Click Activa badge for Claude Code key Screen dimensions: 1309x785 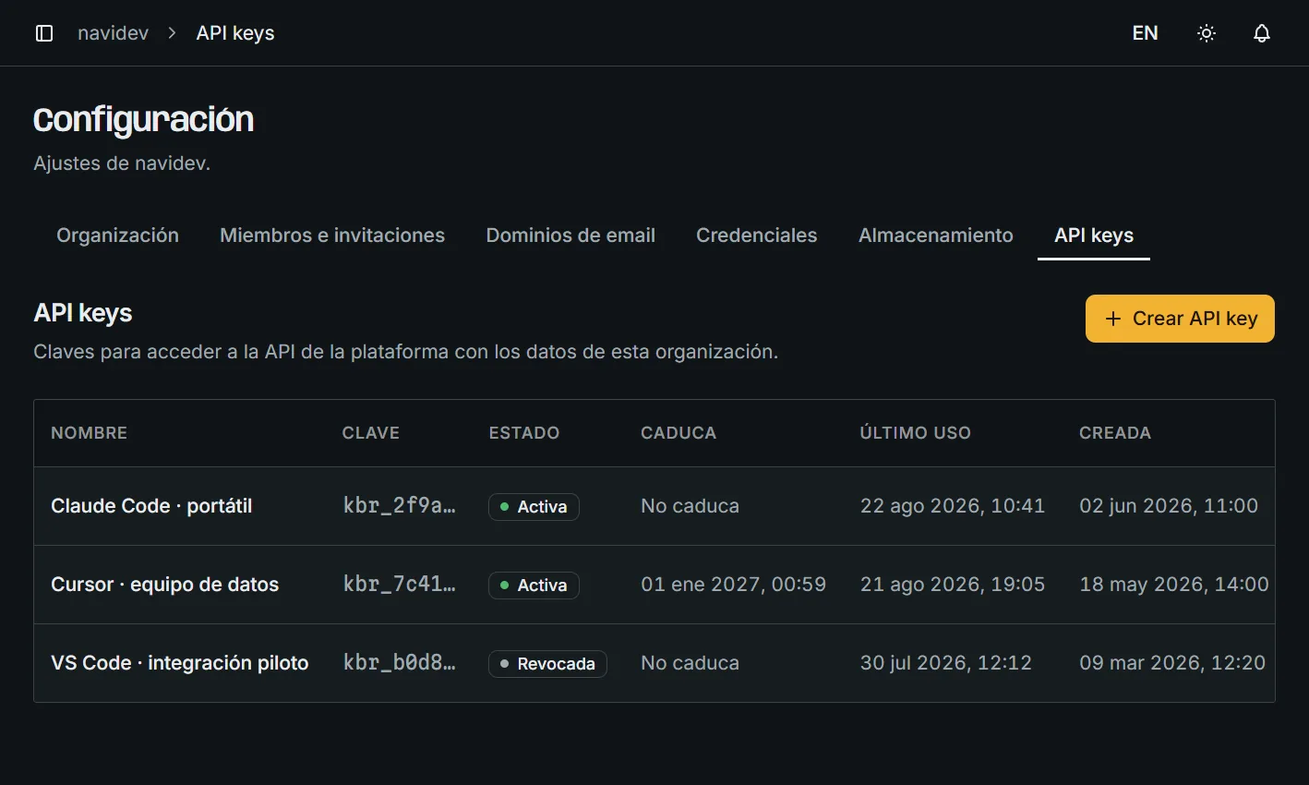click(534, 507)
